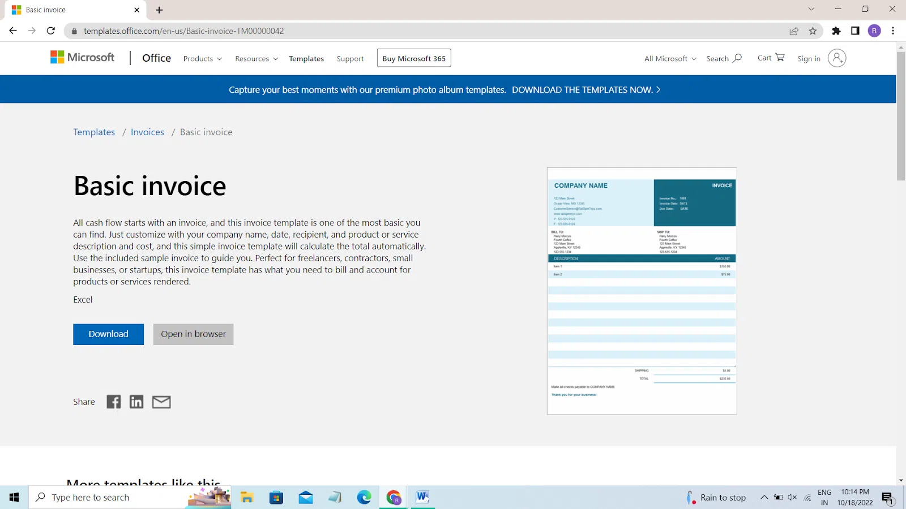Close the Basic invoice tab
The height and width of the screenshot is (509, 906).
pyautogui.click(x=137, y=10)
